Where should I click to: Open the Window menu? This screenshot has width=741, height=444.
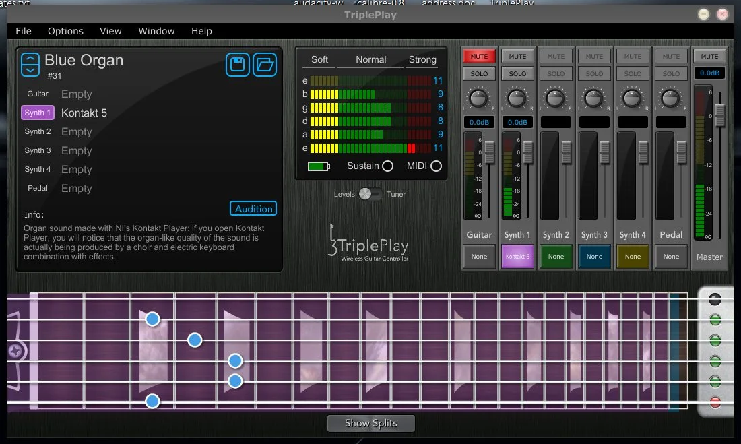[156, 31]
